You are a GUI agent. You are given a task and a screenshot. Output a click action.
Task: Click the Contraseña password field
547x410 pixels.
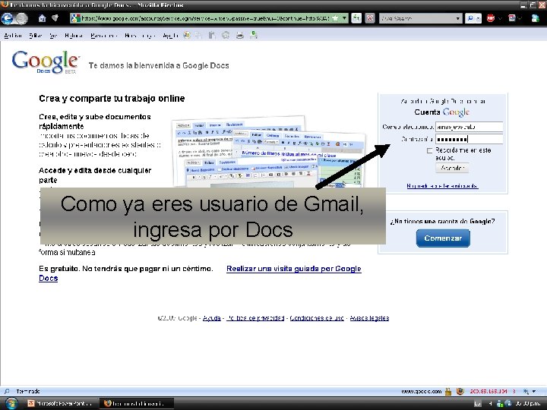pyautogui.click(x=470, y=139)
